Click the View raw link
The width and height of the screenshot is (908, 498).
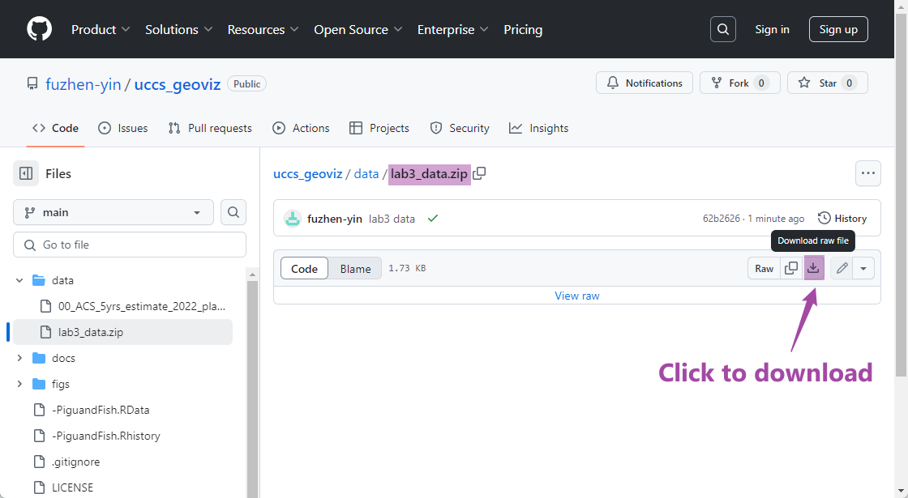point(576,296)
